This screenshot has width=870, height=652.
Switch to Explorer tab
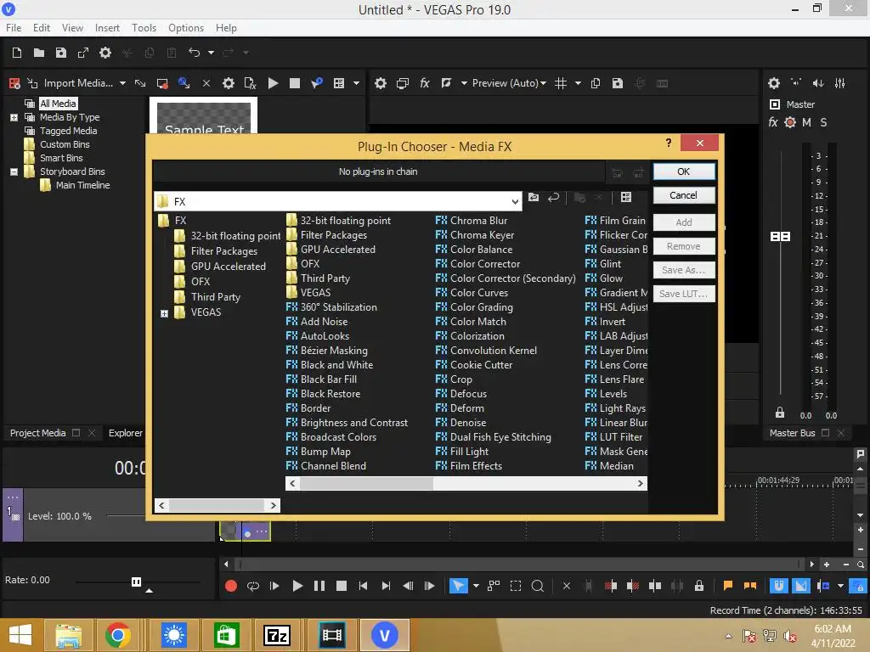(x=126, y=433)
